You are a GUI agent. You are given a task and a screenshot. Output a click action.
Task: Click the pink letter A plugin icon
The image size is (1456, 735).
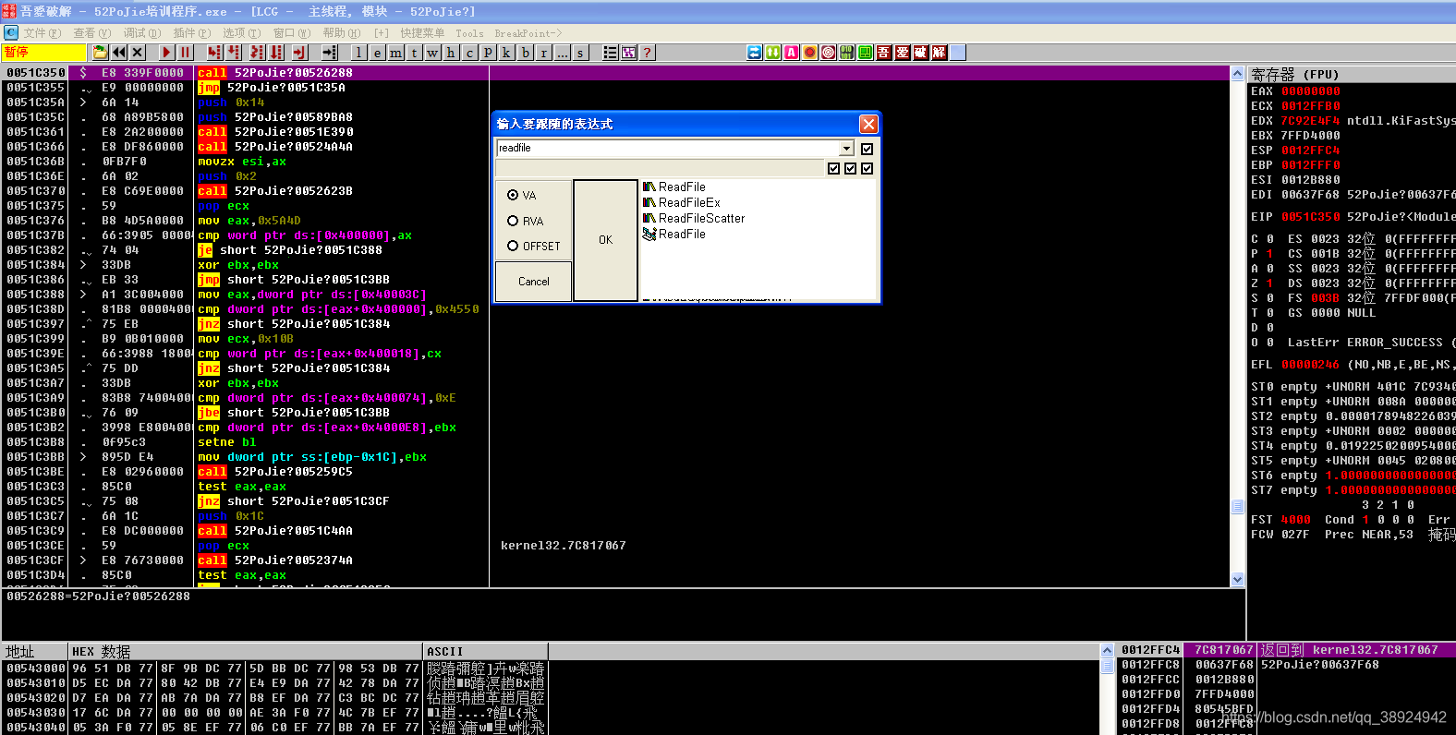point(792,53)
